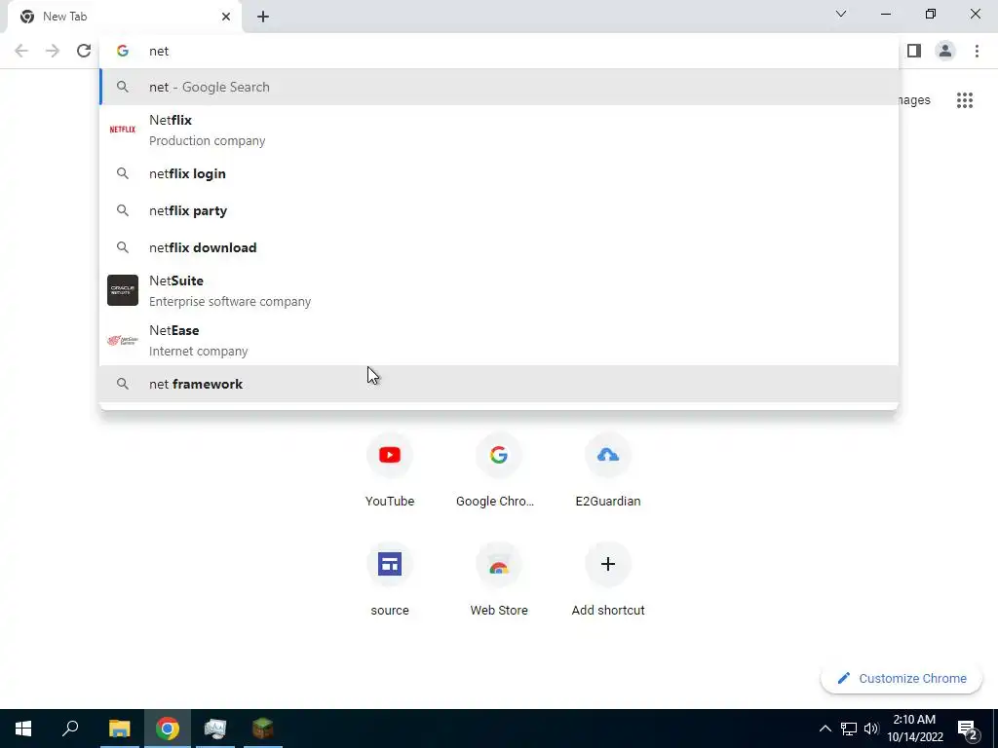Select the NetEase internet company suggestion
This screenshot has height=748, width=998.
[498, 340]
